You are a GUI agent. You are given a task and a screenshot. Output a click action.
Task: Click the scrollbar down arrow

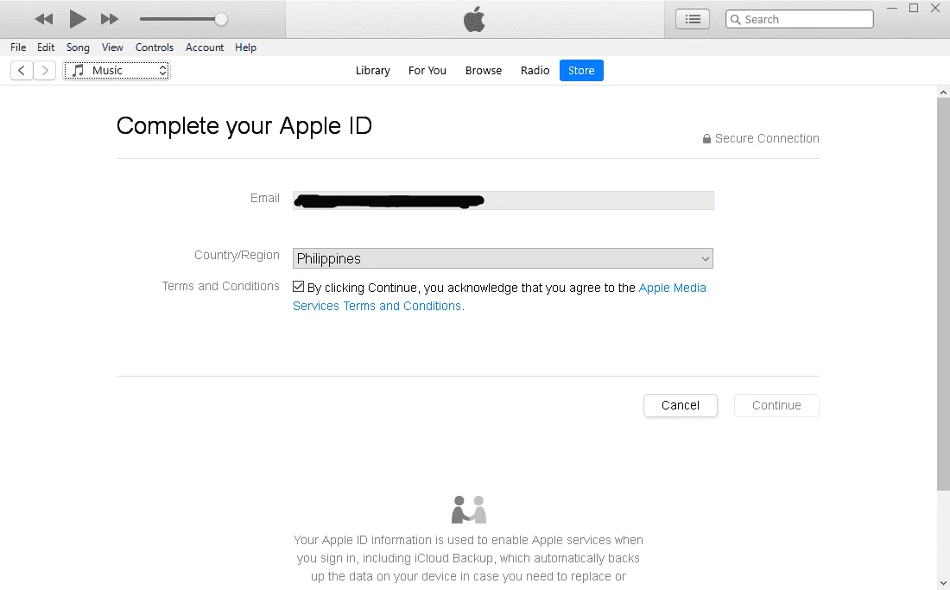[x=943, y=583]
